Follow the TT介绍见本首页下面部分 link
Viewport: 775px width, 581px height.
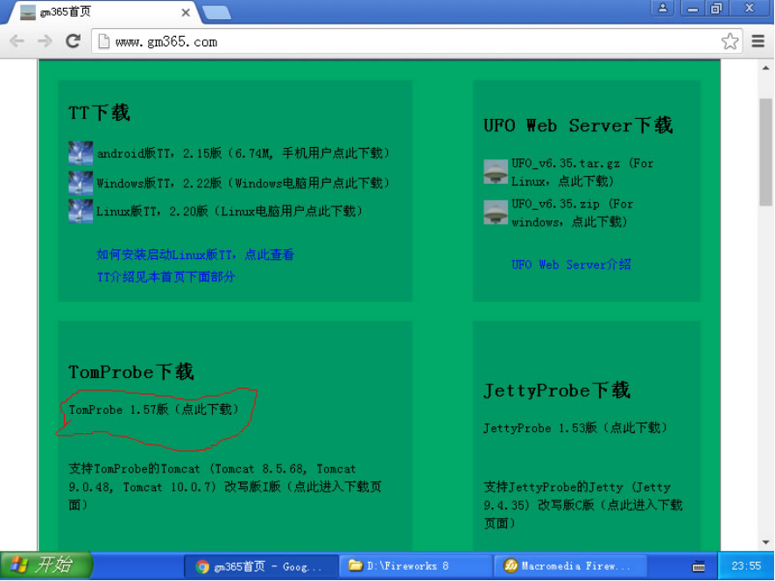click(x=166, y=276)
